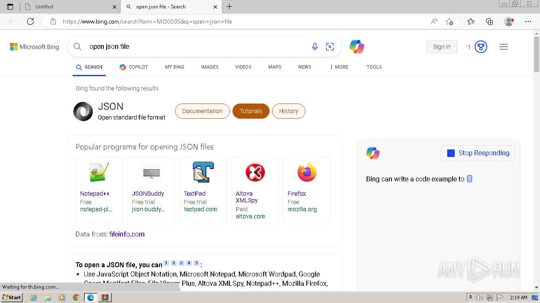Image resolution: width=540 pixels, height=303 pixels.
Task: Open the IMAGES tab
Action: (210, 67)
